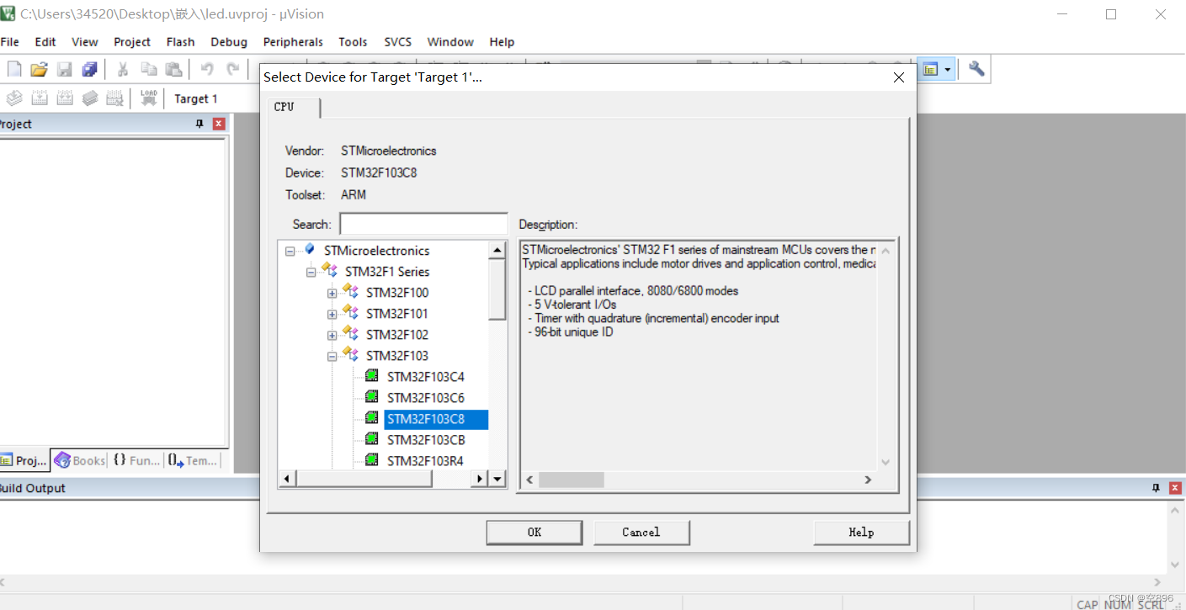This screenshot has height=610, width=1186.
Task: Click description horizontal scrollbar thumb
Action: (572, 480)
